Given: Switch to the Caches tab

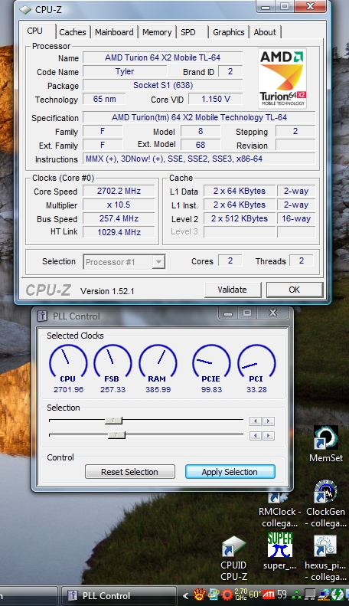Looking at the screenshot, I should click(x=73, y=32).
